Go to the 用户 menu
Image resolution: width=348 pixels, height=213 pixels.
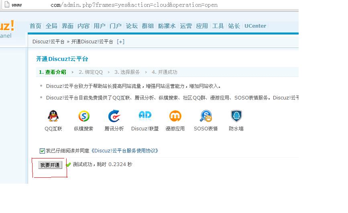100,26
